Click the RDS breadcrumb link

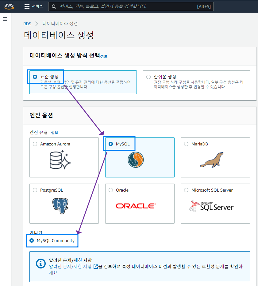(x=27, y=24)
